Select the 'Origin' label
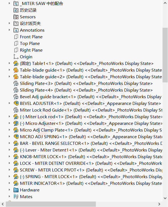 [x=26, y=57]
